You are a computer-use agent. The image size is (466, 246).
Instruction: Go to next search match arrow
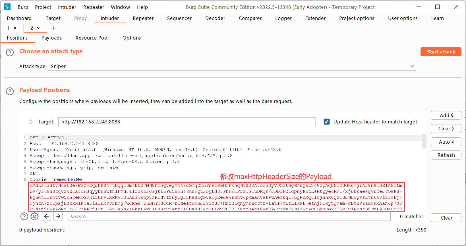pos(58,216)
